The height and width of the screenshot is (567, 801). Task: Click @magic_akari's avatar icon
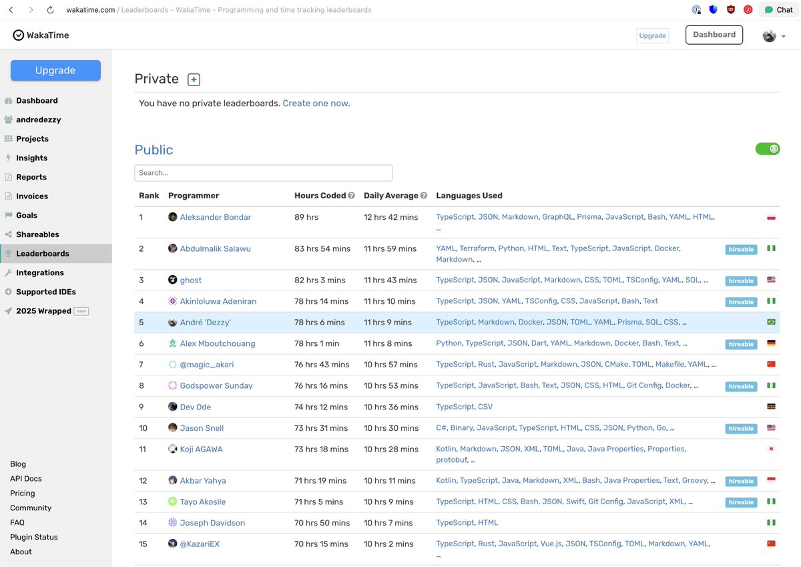pos(173,365)
